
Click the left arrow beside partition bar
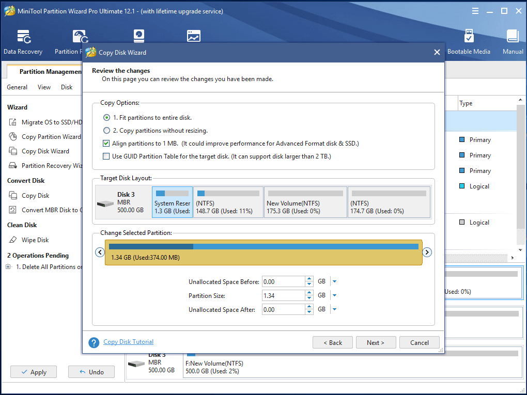click(x=99, y=252)
